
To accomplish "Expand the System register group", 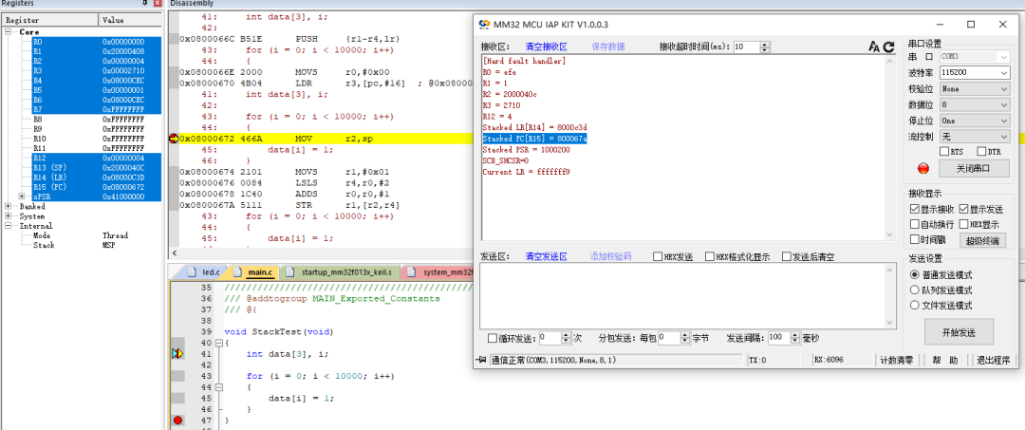I will click(x=8, y=216).
